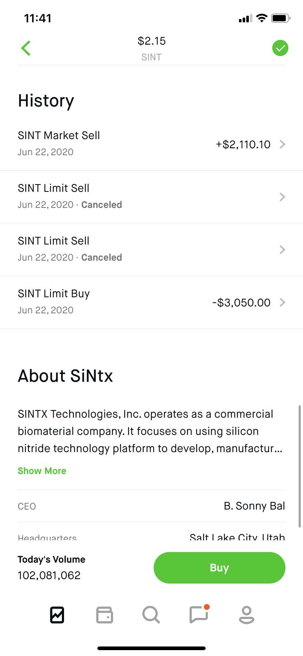Open the wallet cash tab icon
The height and width of the screenshot is (656, 303).
click(104, 615)
